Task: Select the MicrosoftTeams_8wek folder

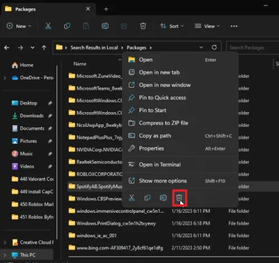Action: coord(95,88)
